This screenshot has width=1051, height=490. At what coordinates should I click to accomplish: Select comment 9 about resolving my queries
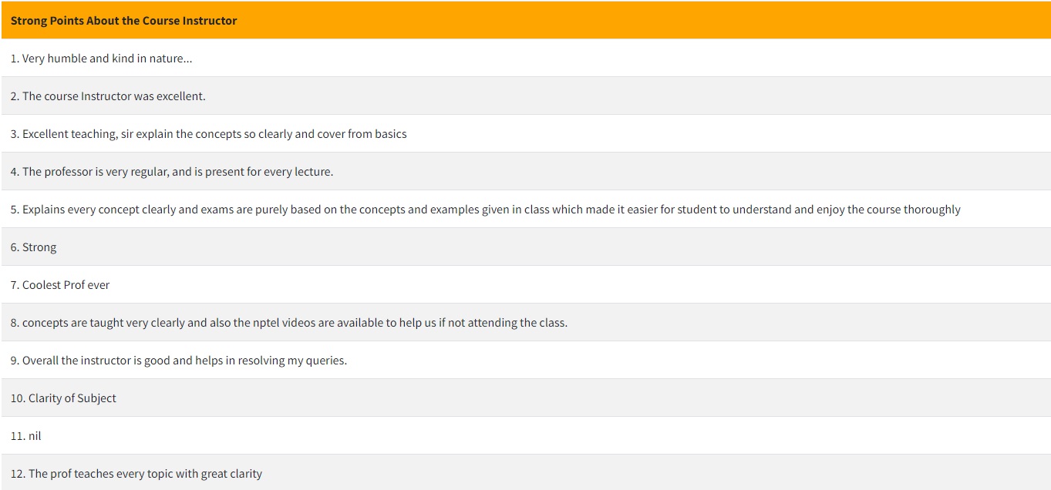pyautogui.click(x=526, y=360)
